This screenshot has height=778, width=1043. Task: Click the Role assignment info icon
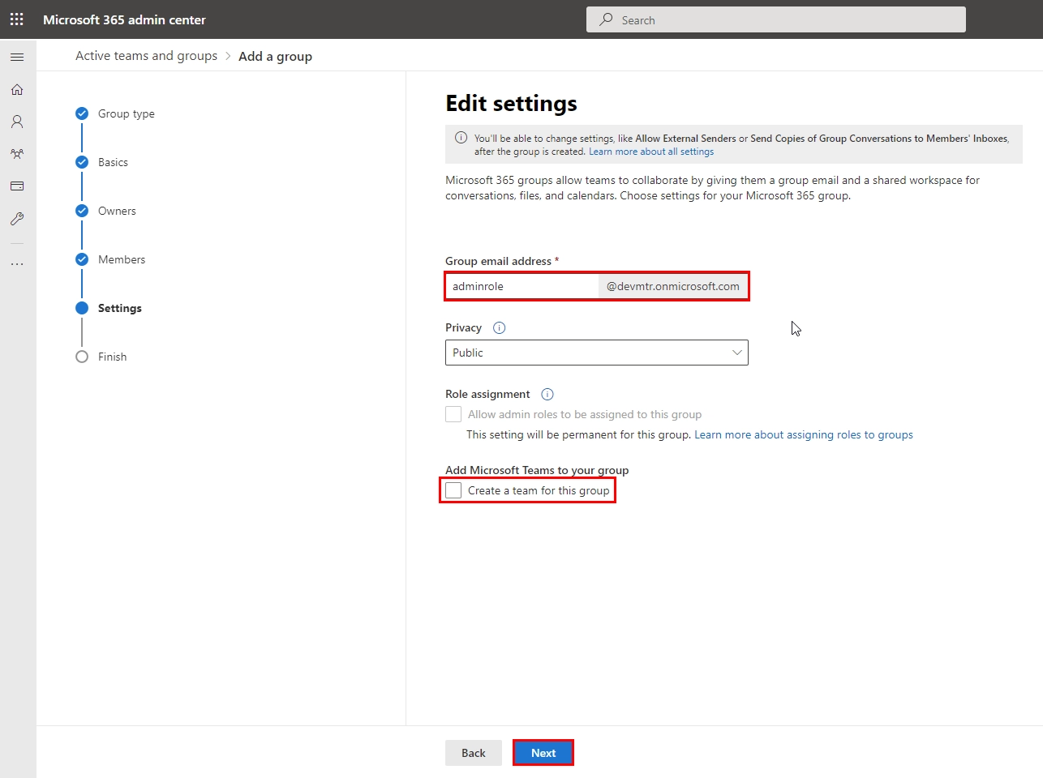(x=547, y=395)
